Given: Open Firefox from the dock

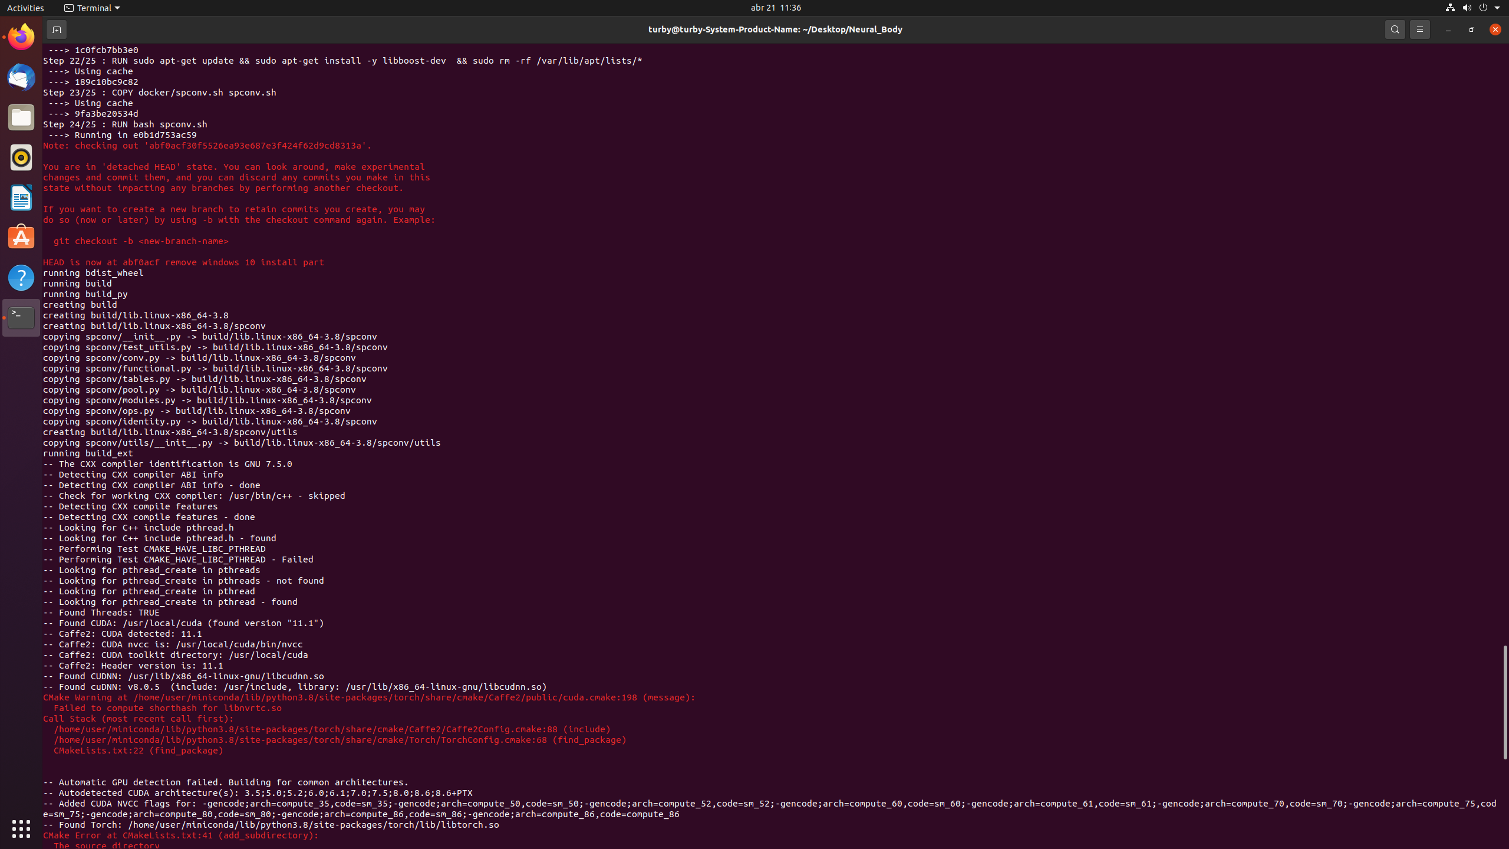Looking at the screenshot, I should [21, 36].
